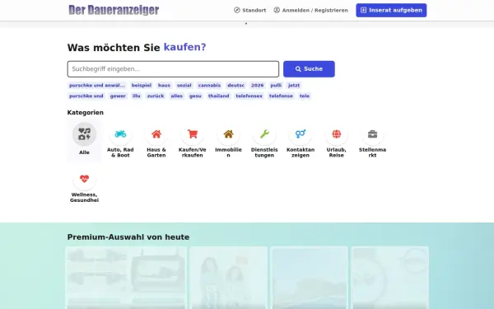Open fourth Premium-Auswahl listing thumbnail

[390, 278]
